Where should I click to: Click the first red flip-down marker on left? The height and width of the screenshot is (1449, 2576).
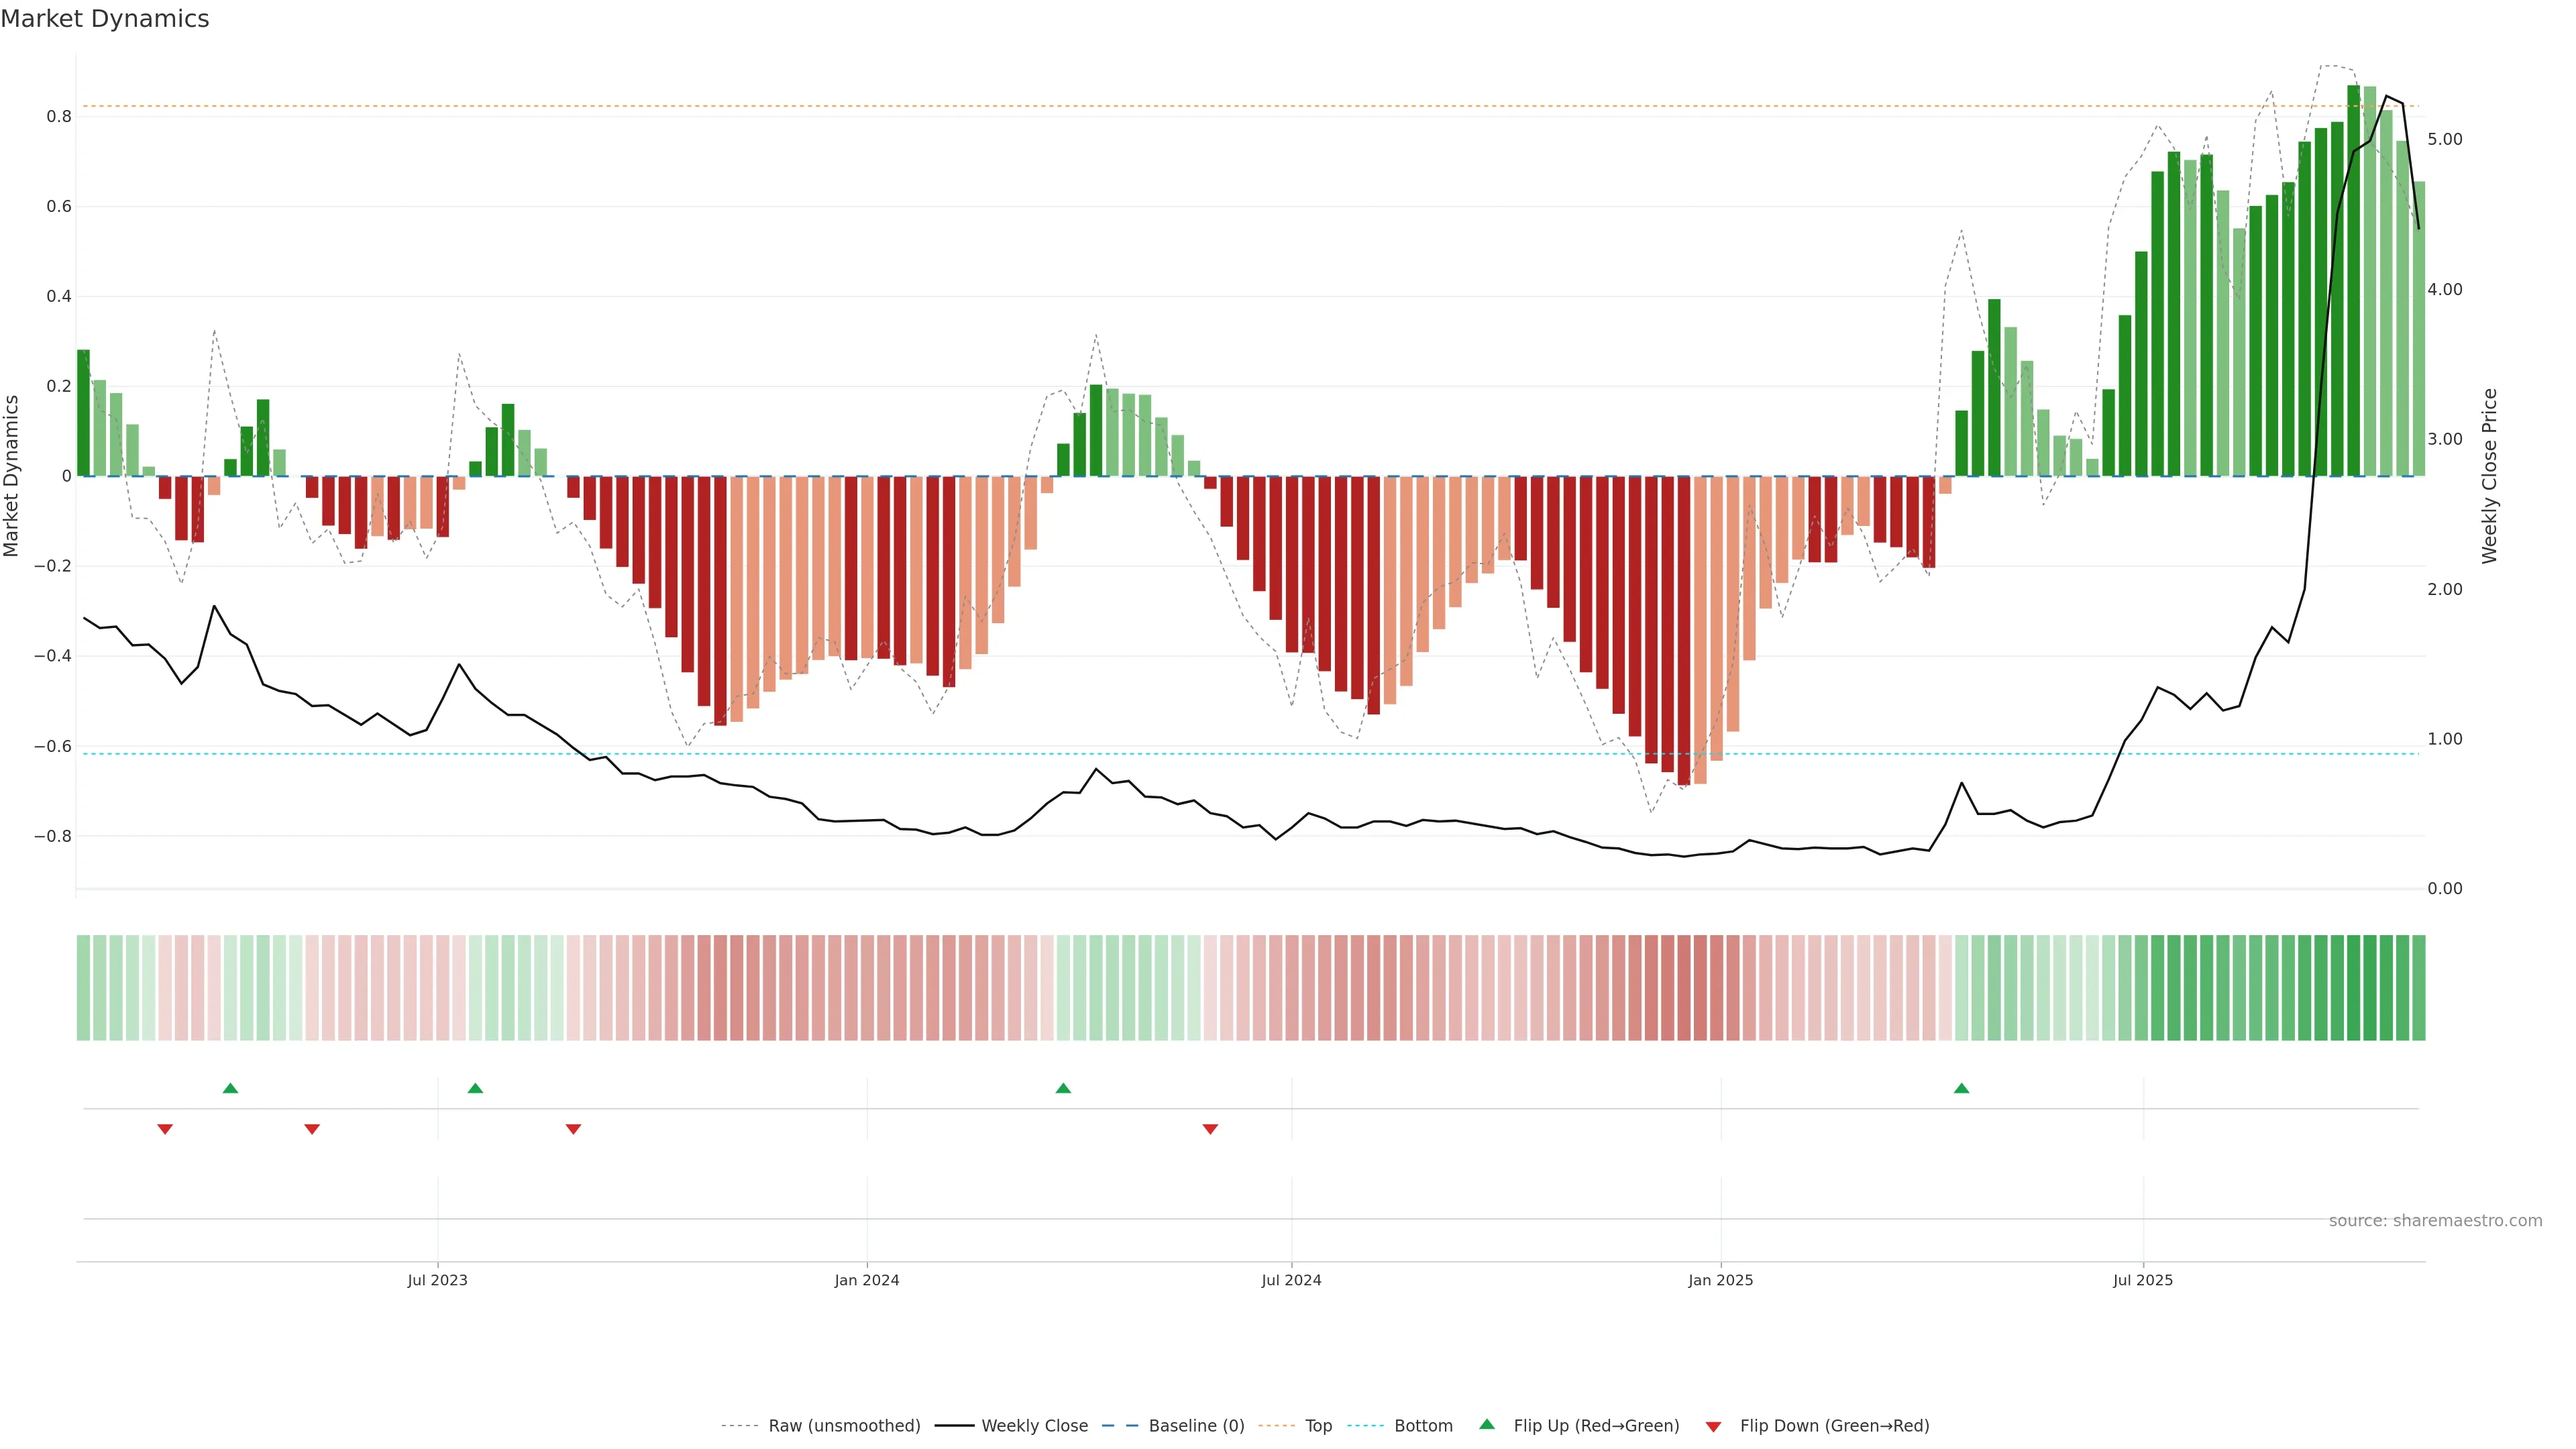(x=165, y=1129)
